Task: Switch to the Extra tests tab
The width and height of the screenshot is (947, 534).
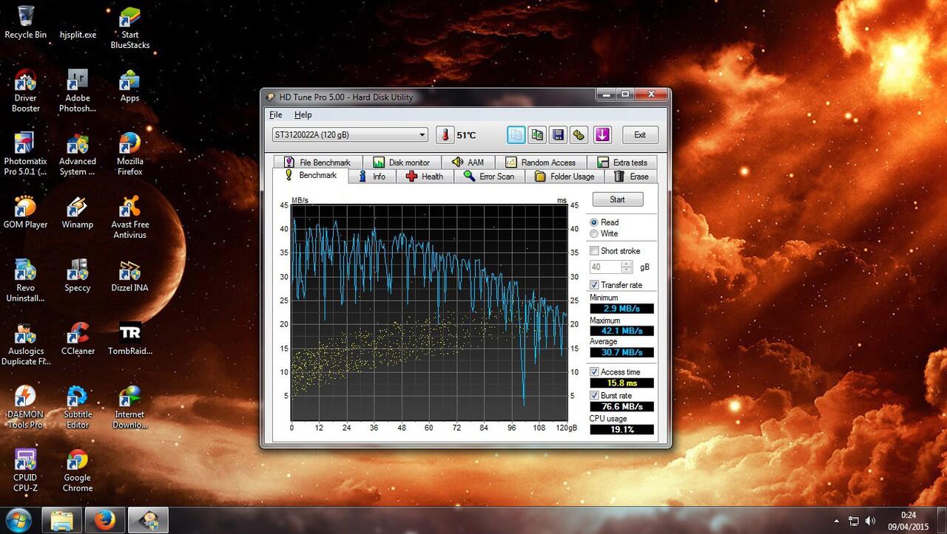Action: click(x=621, y=162)
